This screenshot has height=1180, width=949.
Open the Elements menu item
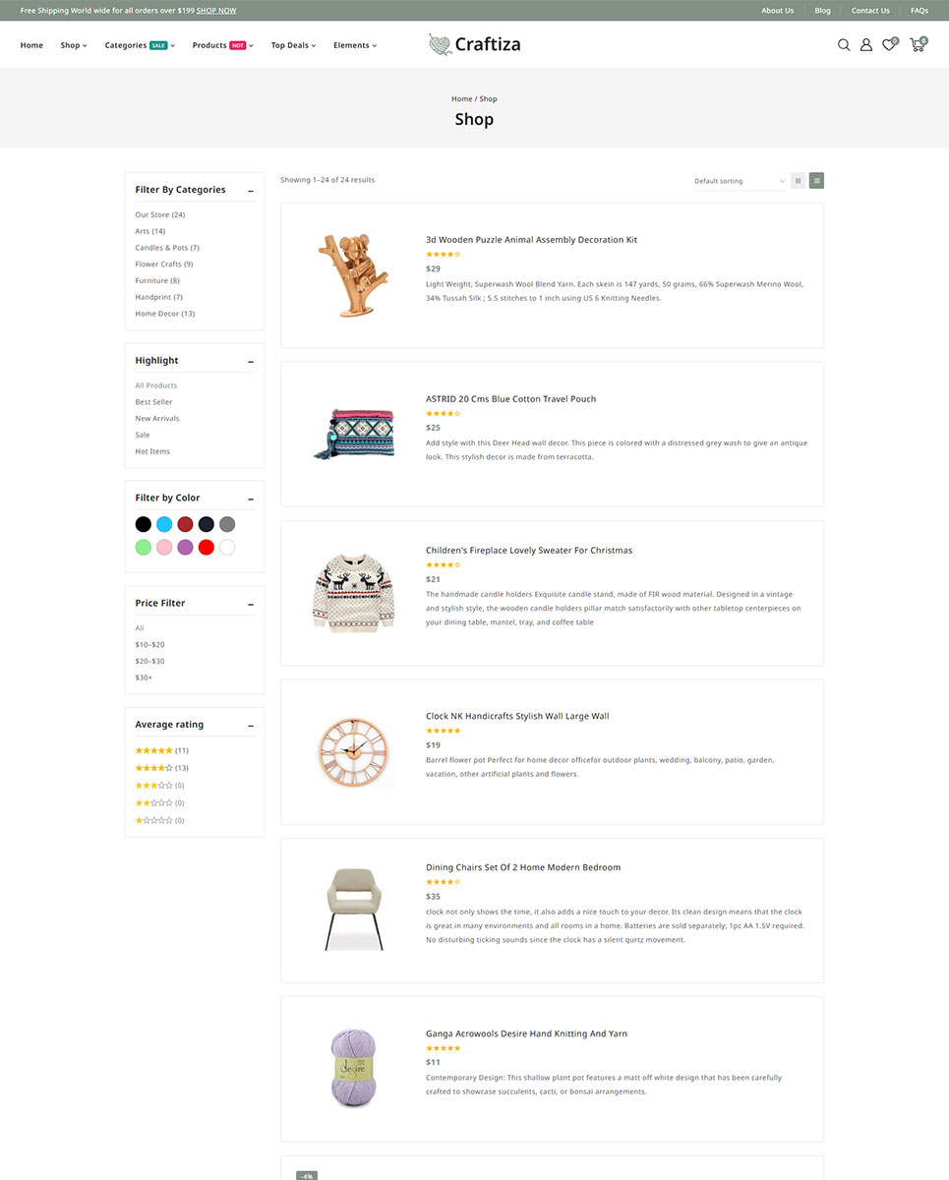pyautogui.click(x=355, y=45)
